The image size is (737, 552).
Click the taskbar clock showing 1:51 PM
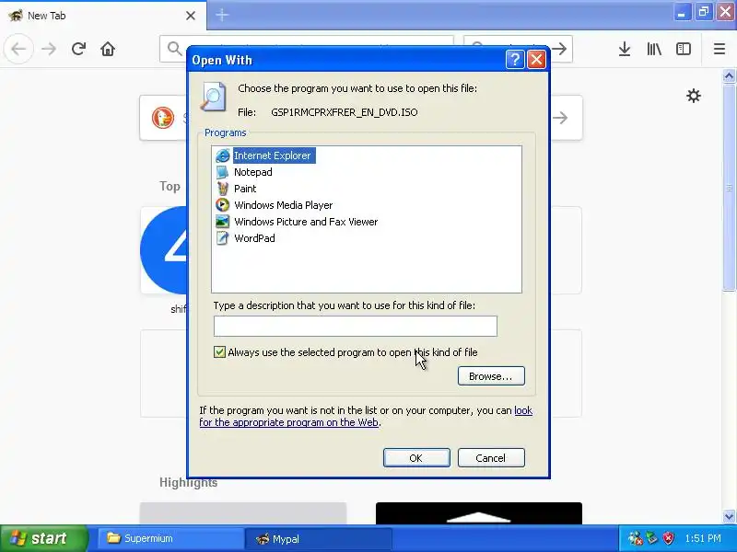[703, 538]
